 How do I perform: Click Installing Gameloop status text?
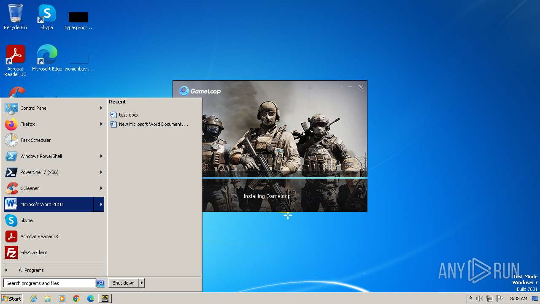270,196
